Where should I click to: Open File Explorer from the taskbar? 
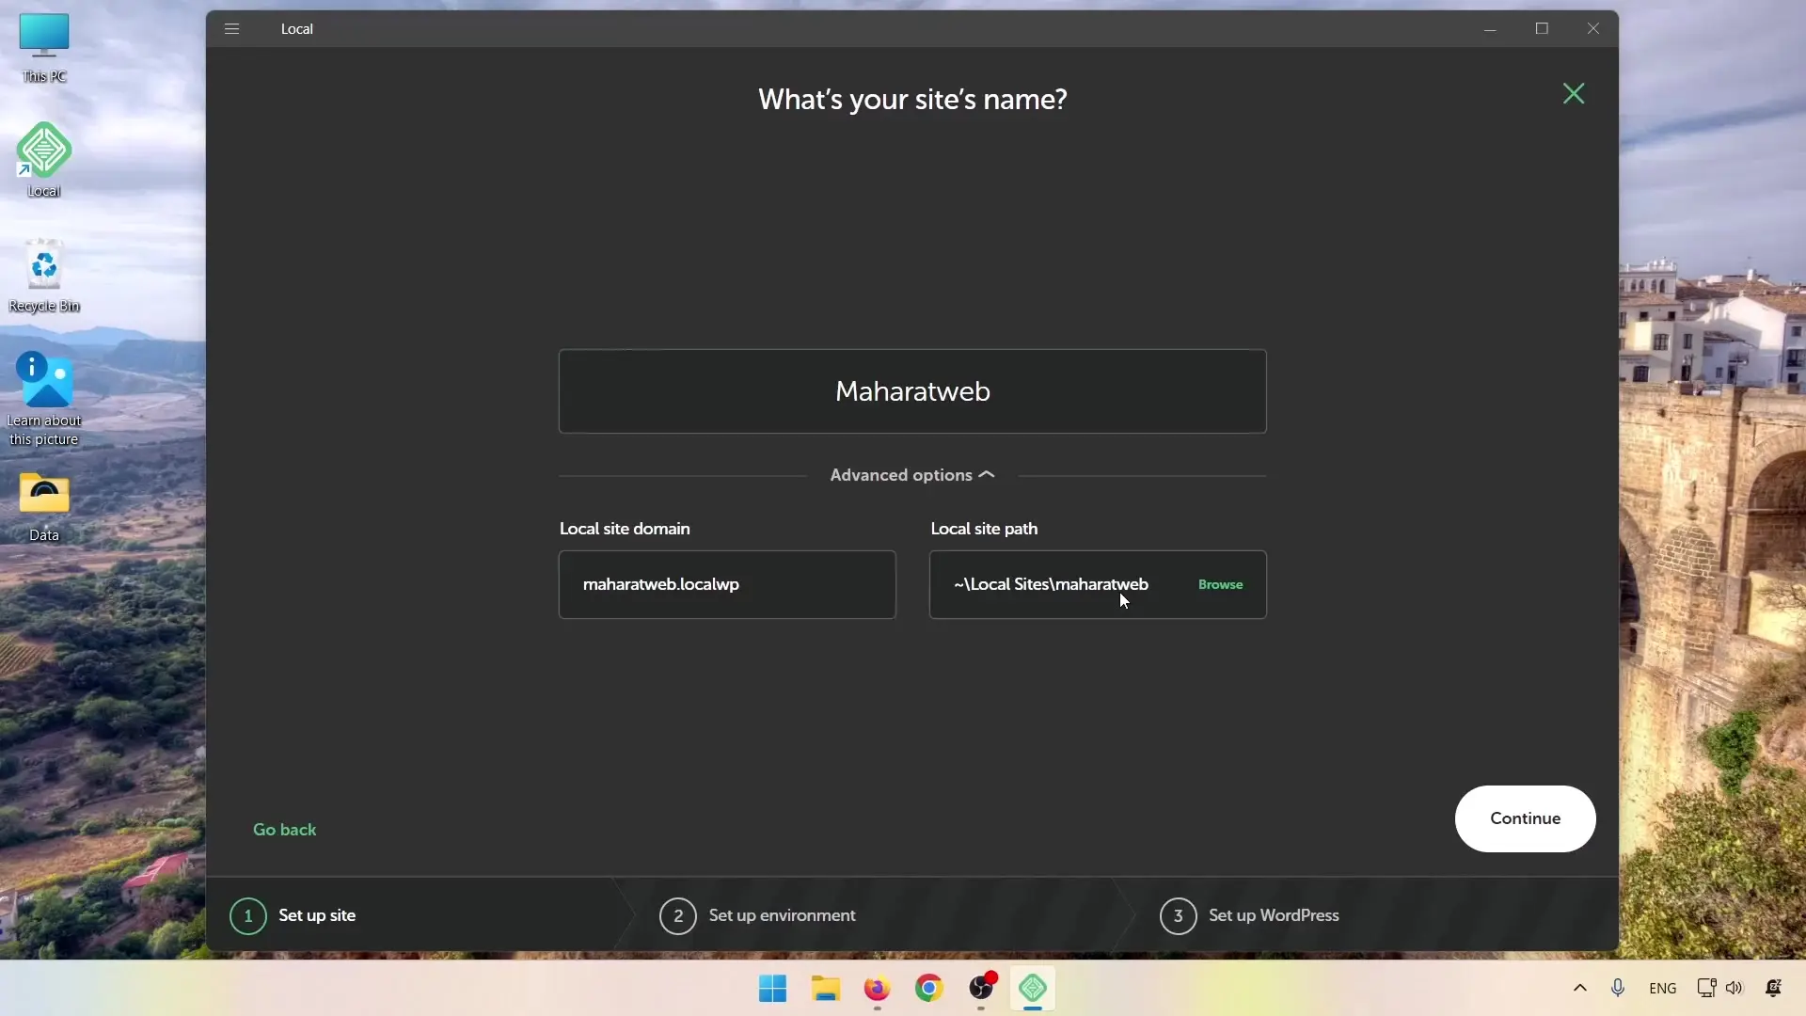coord(825,989)
